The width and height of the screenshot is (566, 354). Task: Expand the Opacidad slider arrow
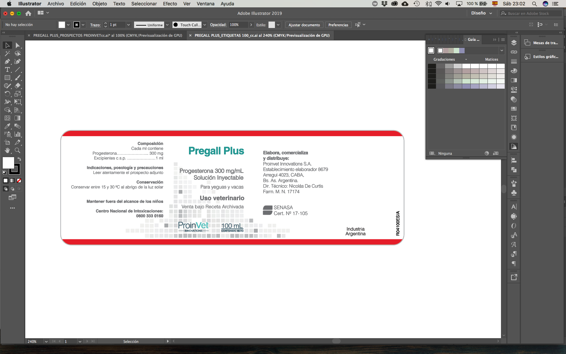click(x=251, y=25)
